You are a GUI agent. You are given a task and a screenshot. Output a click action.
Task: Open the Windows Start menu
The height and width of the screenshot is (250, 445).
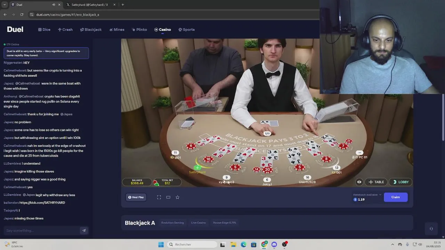coord(161,244)
